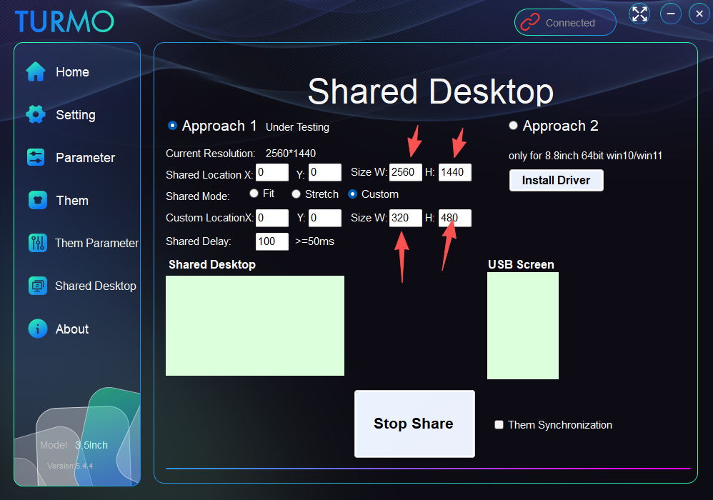Click the About info icon
This screenshot has width=713, height=500.
coord(37,329)
